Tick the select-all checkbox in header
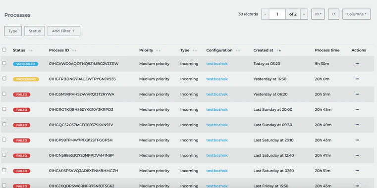The height and width of the screenshot is (188, 377). (4, 49)
